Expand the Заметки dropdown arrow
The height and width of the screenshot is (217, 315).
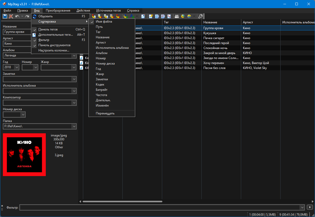[x=74, y=79]
